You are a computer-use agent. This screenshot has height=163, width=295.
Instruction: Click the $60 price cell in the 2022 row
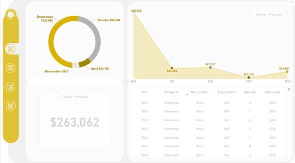tap(227, 120)
